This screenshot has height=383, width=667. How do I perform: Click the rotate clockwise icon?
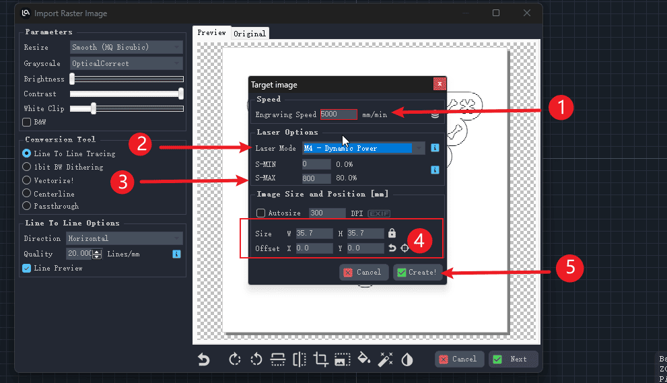tap(234, 359)
